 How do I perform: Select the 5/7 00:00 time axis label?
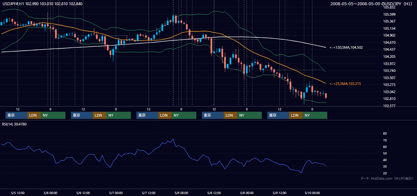coord(116,193)
